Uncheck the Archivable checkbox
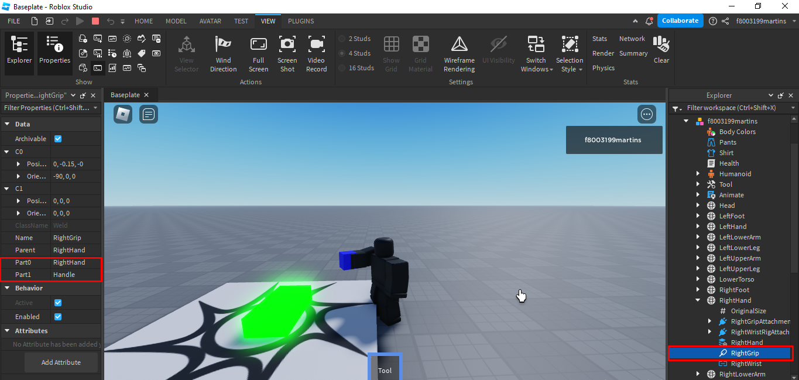This screenshot has height=380, width=799. 57,139
